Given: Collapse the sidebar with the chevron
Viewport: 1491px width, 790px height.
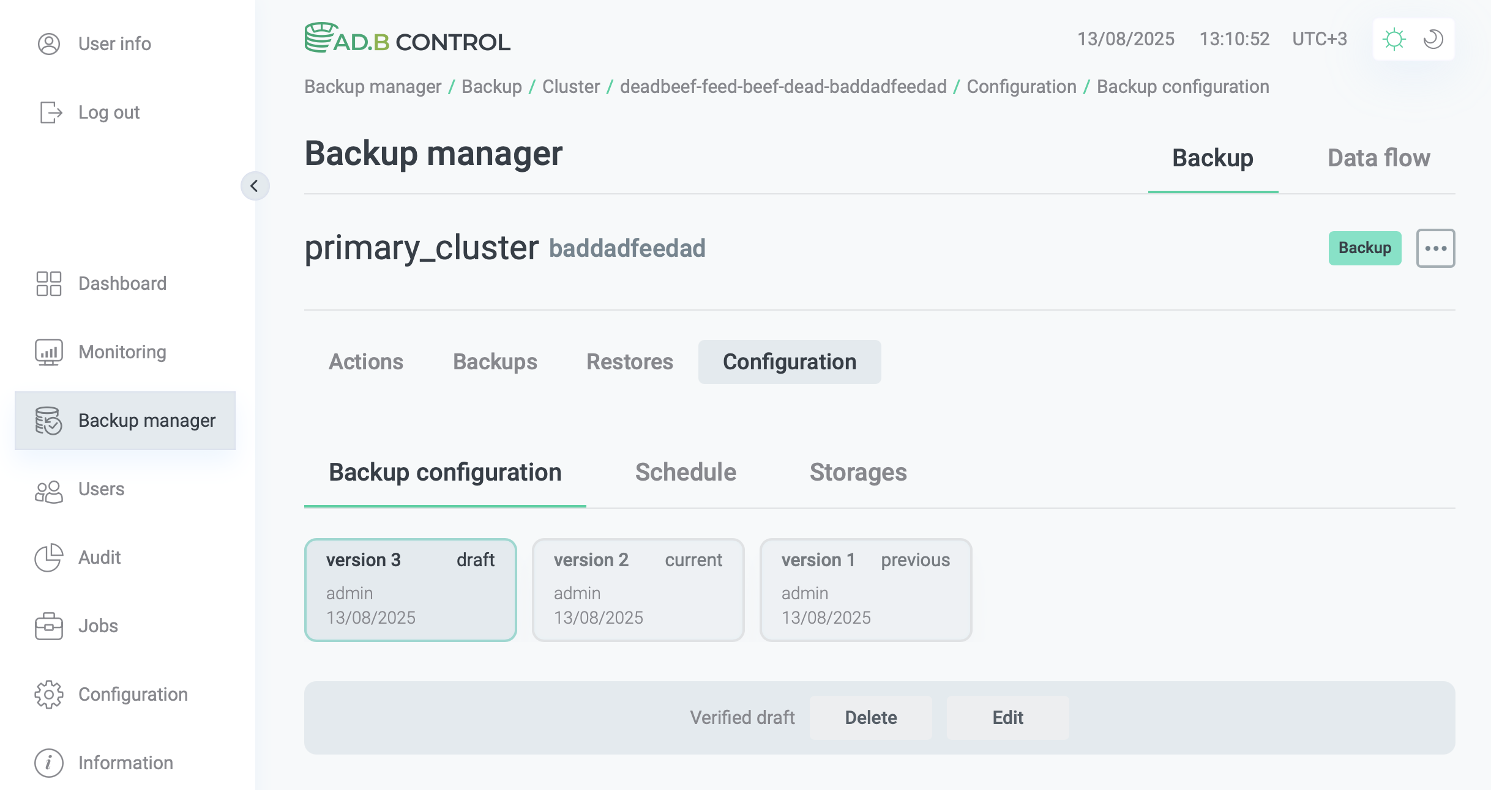Looking at the screenshot, I should point(255,186).
